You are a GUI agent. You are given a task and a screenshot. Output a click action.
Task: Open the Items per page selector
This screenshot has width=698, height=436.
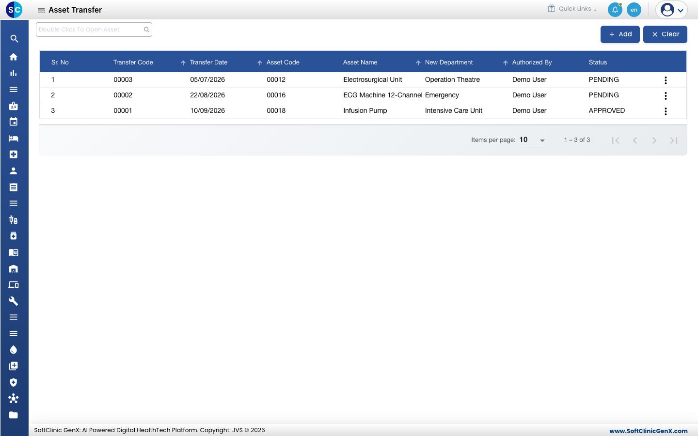coord(533,140)
